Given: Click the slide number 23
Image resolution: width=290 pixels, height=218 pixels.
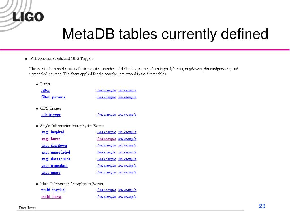Looking at the screenshot, I should (x=262, y=206).
